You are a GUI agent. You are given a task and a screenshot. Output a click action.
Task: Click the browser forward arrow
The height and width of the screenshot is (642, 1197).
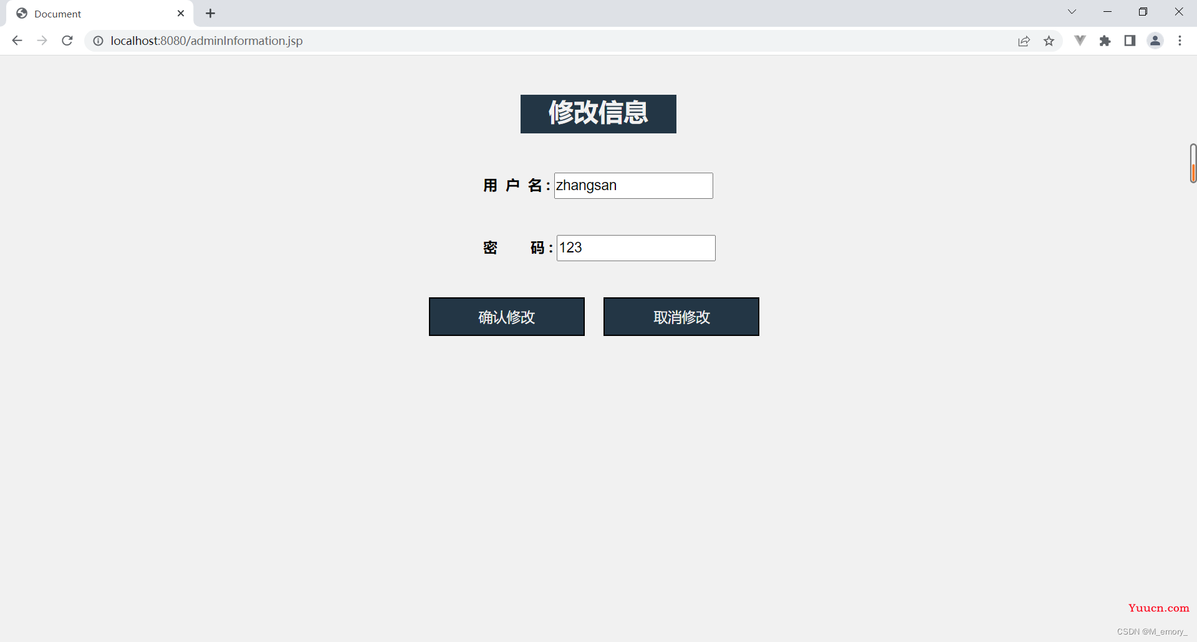(x=42, y=41)
